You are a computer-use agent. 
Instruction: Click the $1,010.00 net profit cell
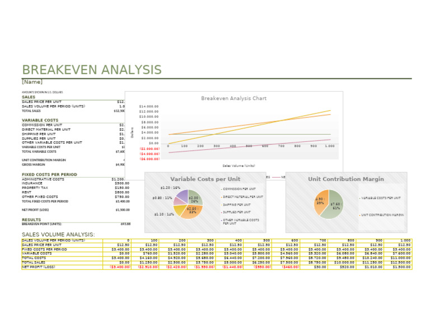click(370, 267)
